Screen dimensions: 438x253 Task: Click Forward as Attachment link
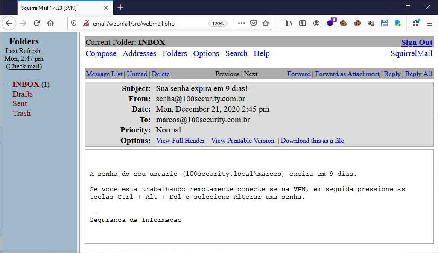(x=347, y=74)
